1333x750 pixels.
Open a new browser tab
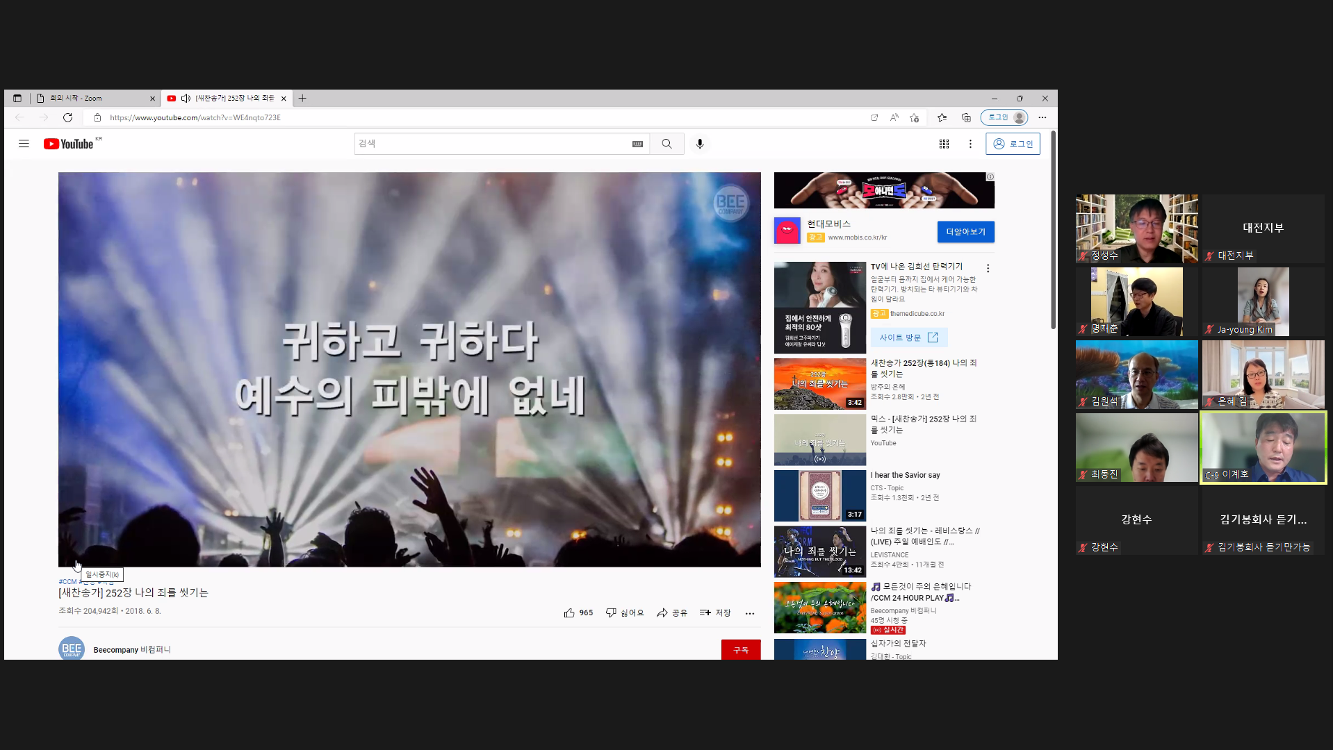pyautogui.click(x=302, y=98)
